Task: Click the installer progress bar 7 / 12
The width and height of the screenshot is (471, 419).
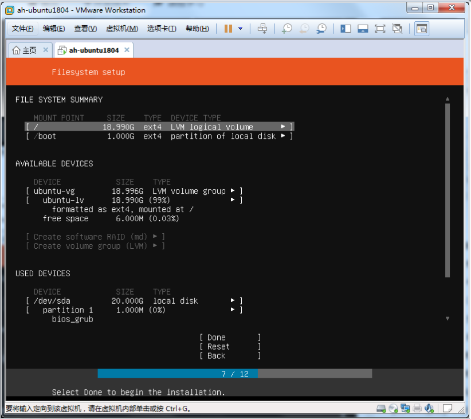Action: (234, 374)
